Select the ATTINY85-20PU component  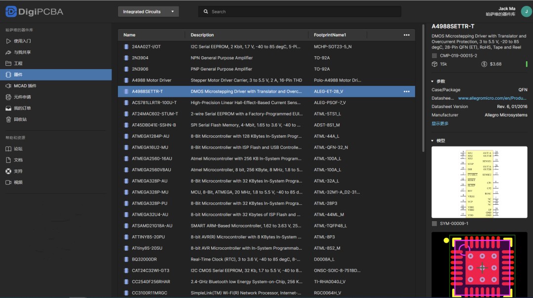[266, 237]
